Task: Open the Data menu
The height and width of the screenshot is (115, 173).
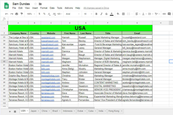Action: pos(52,8)
